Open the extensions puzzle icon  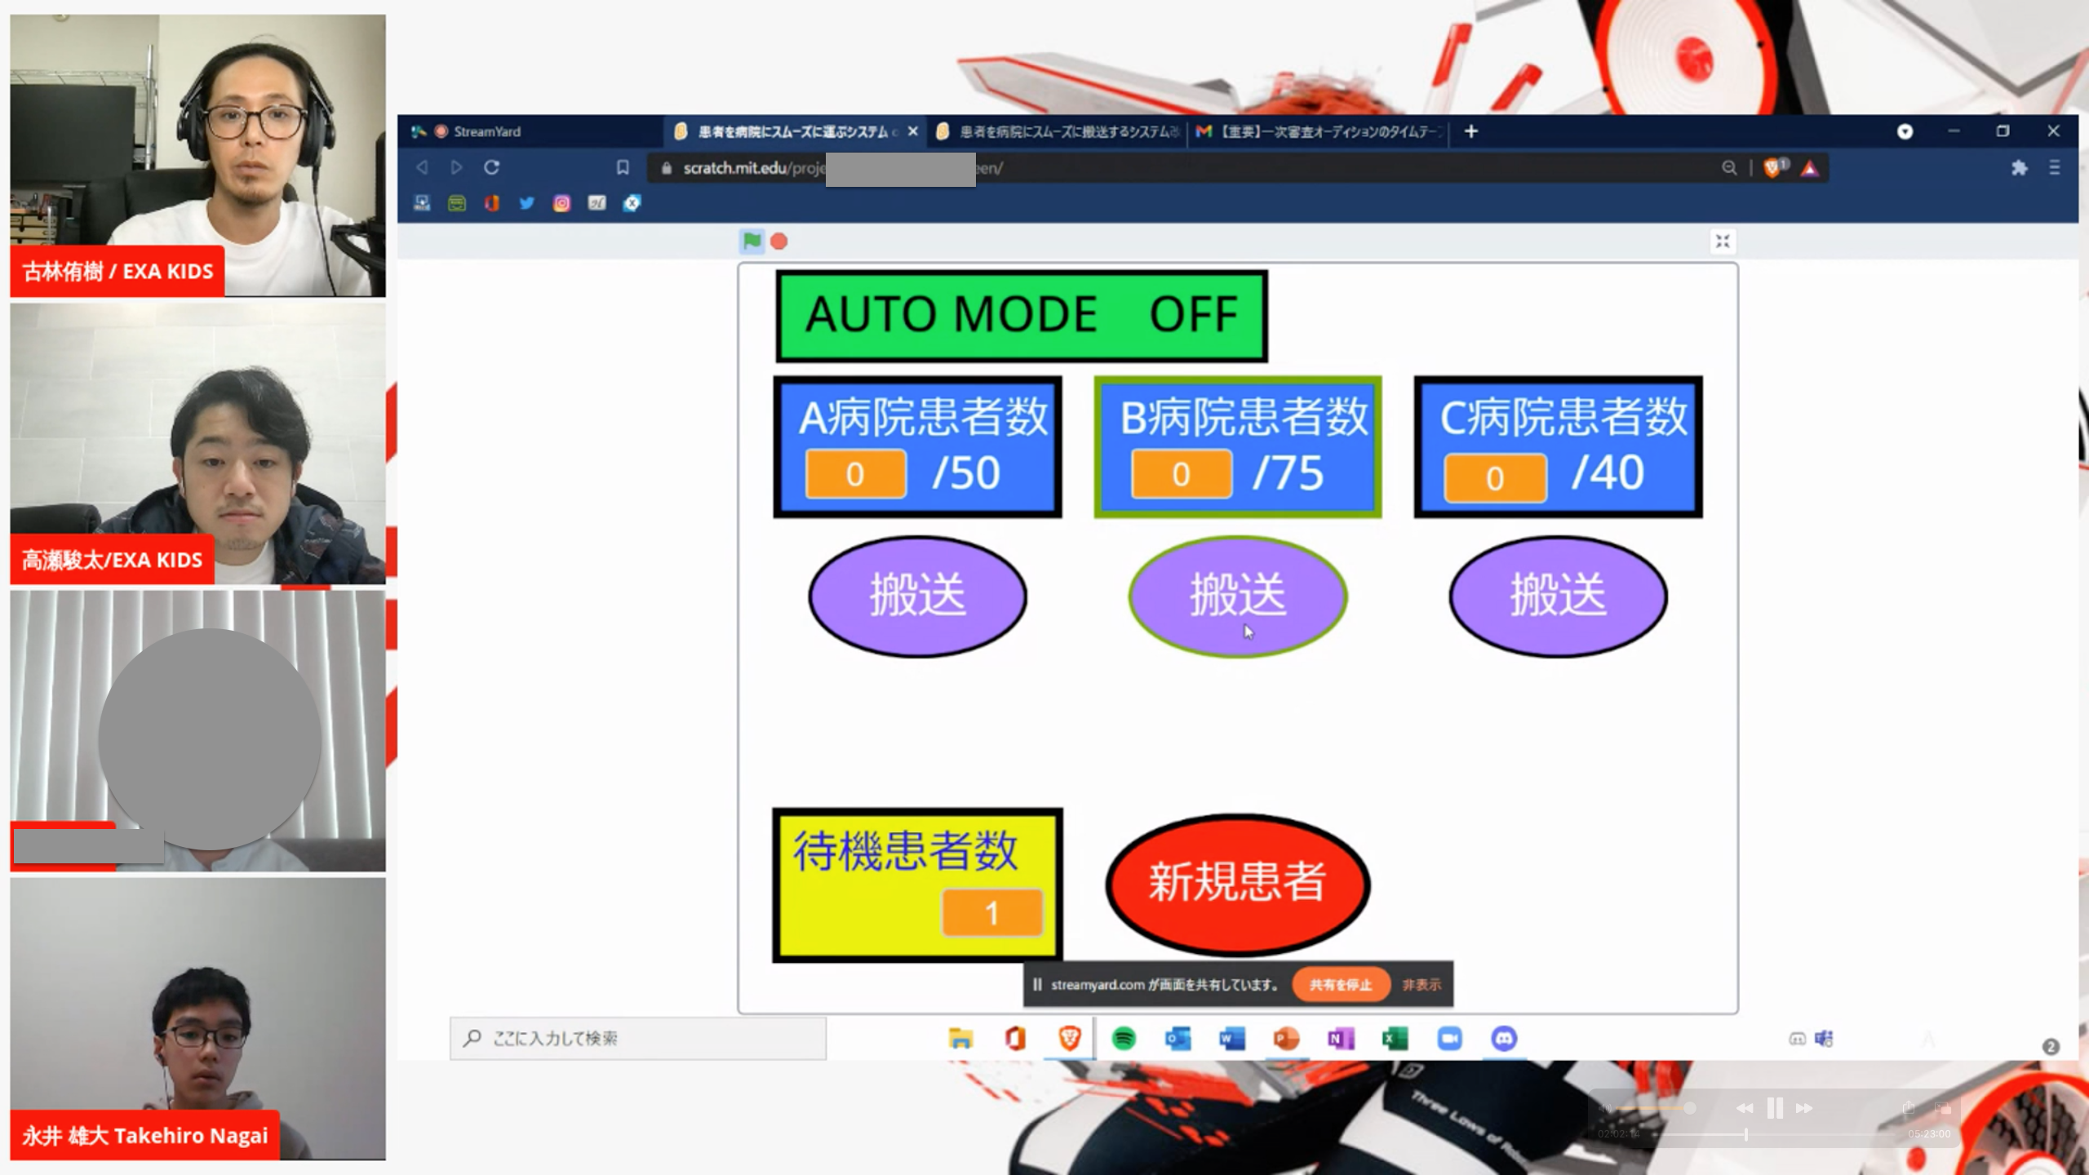coord(2019,168)
